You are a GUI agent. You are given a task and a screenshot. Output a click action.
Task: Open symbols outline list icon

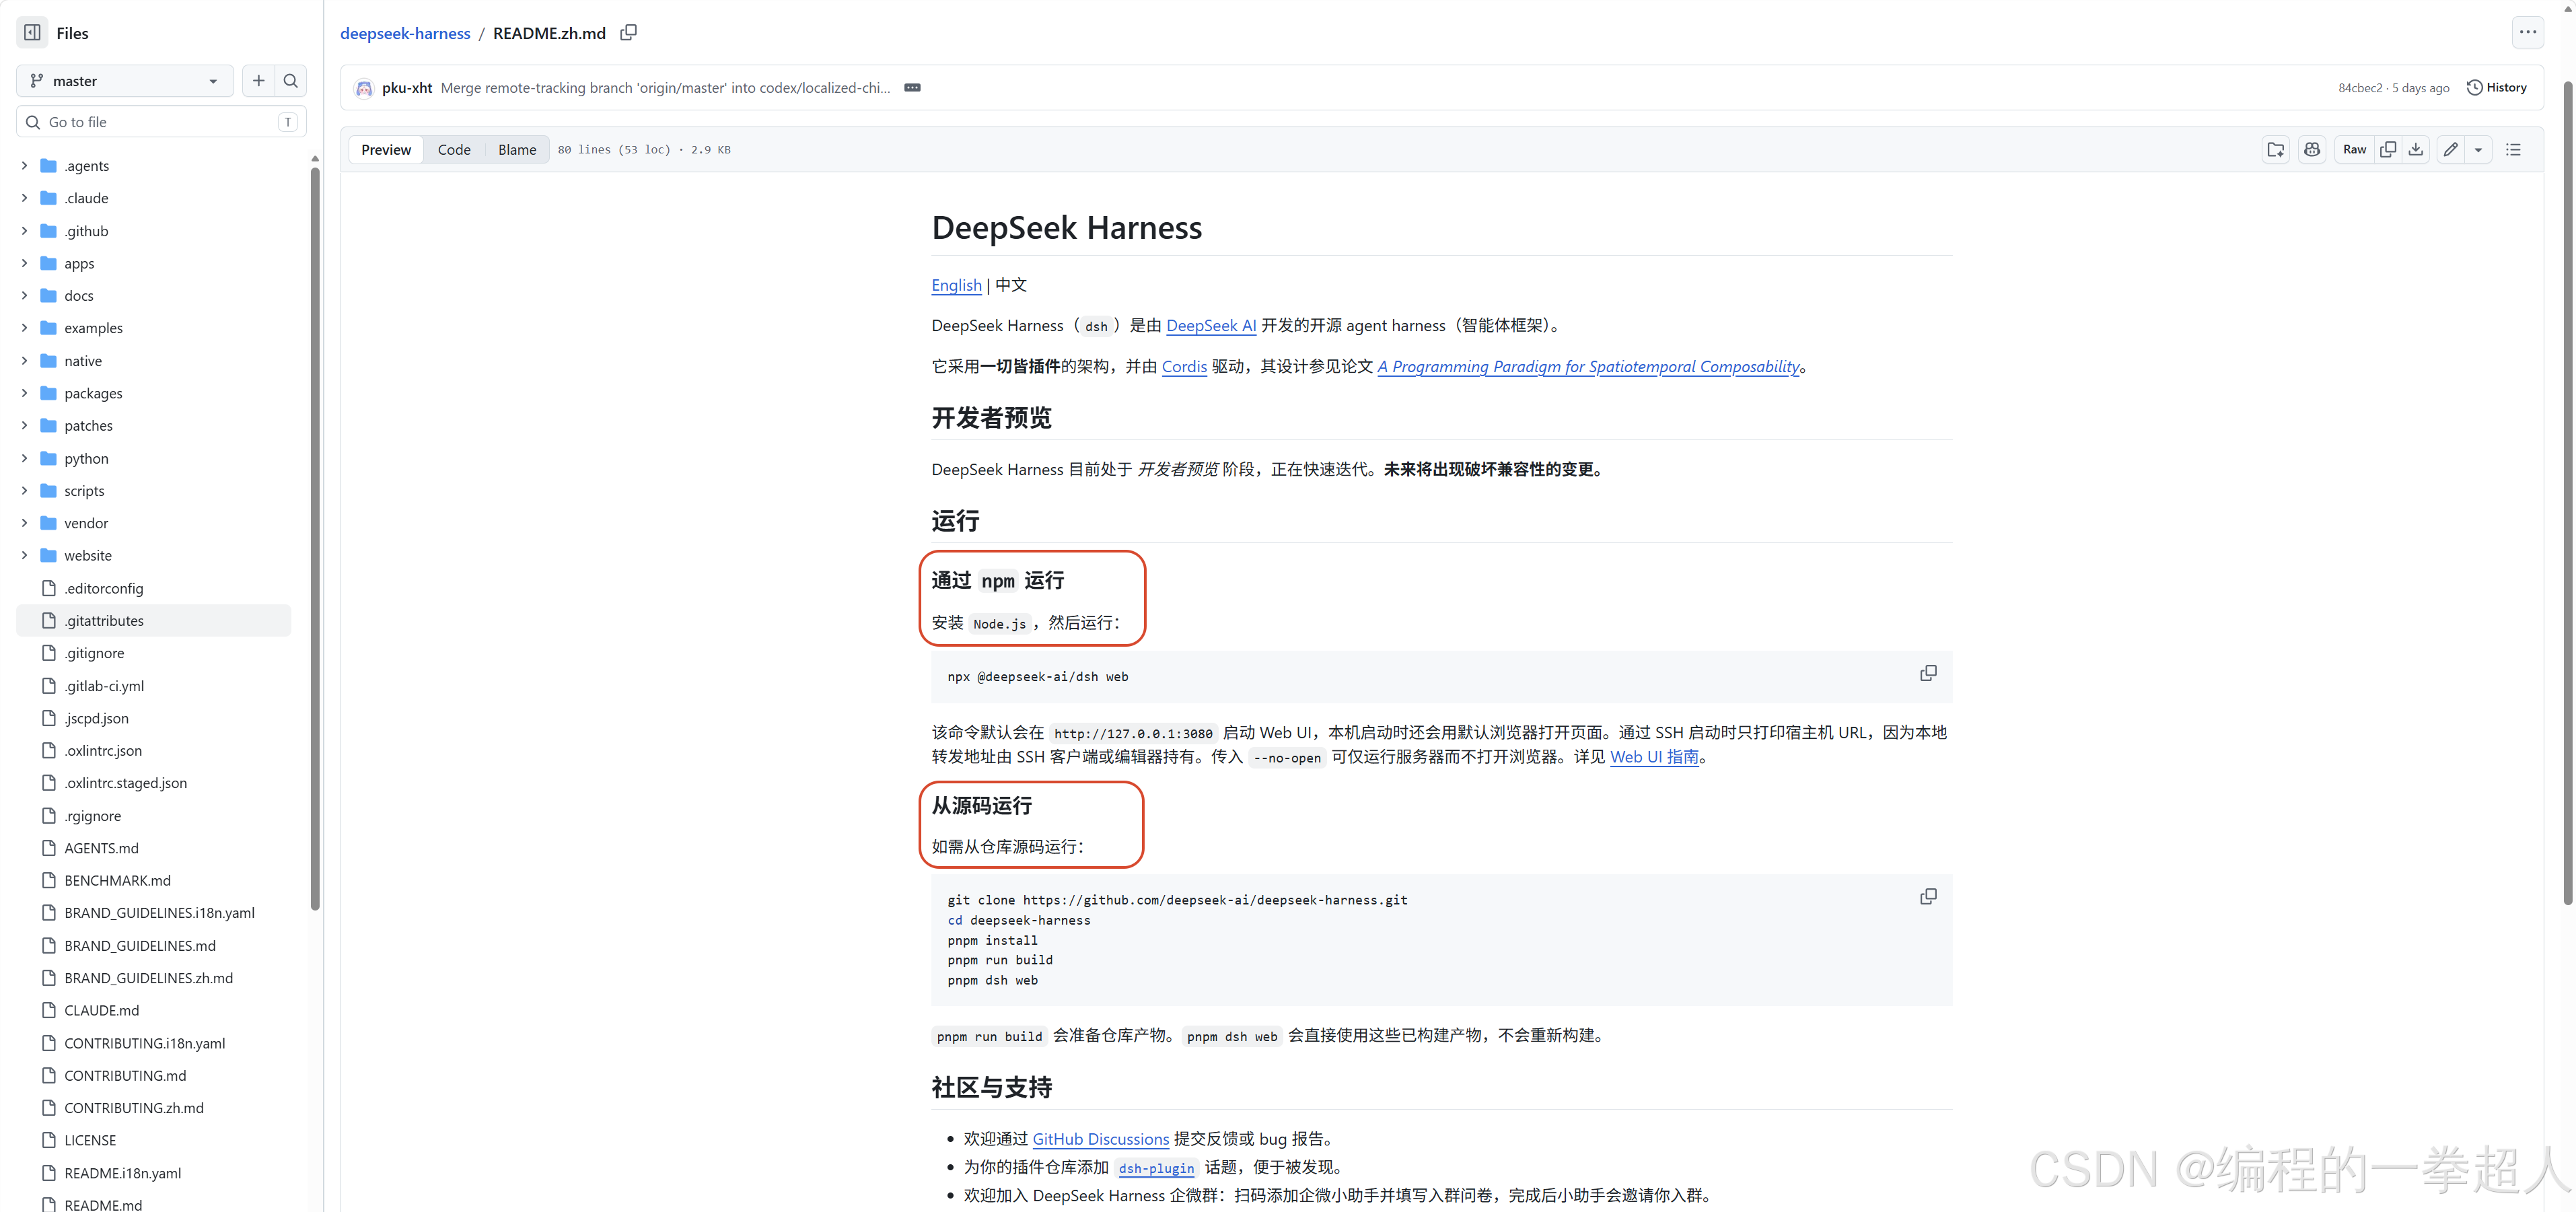coord(2513,150)
